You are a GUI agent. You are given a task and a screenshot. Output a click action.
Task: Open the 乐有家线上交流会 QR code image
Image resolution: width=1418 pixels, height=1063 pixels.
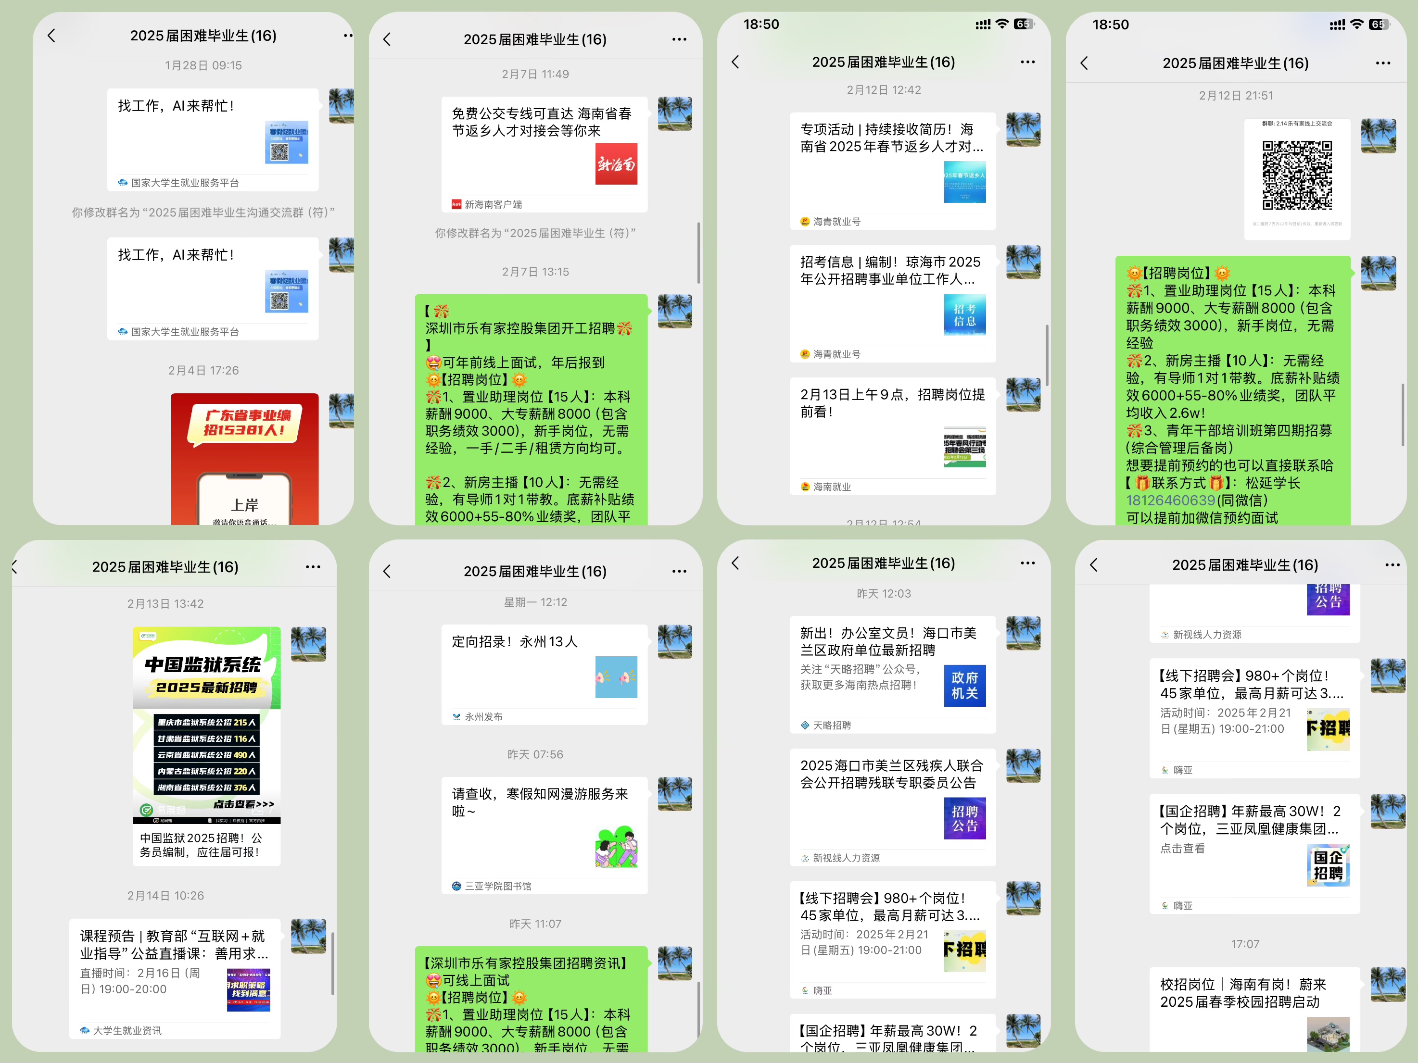1297,176
